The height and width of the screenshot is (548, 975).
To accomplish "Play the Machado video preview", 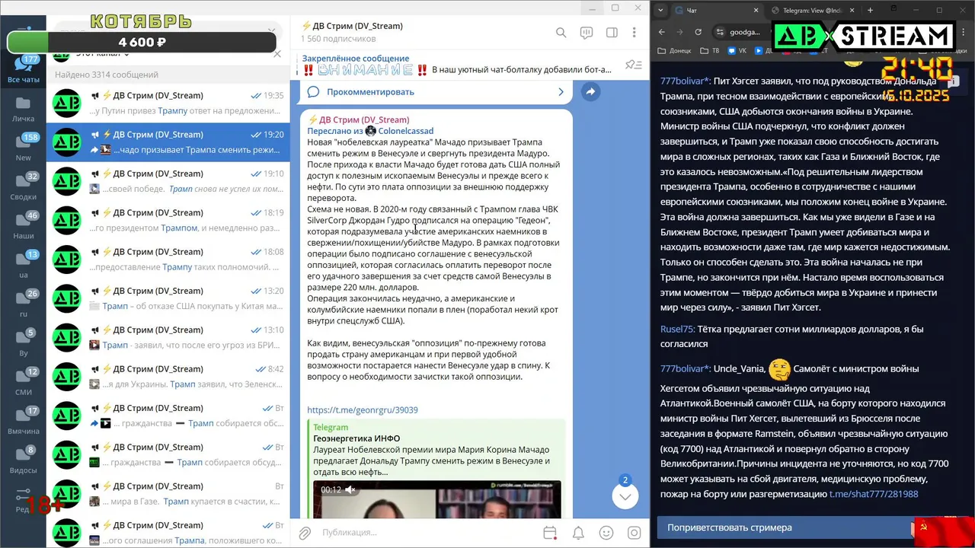I will 437,499.
